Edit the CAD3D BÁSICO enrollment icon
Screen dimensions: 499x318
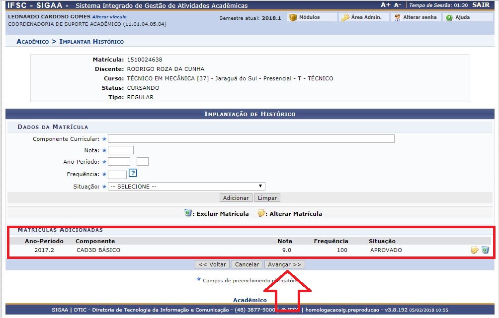[475, 250]
